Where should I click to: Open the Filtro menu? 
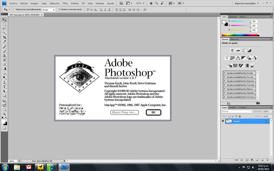[x=65, y=3]
